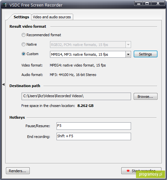Select the Native format radio button
Image resolution: width=167 pixels, height=180 pixels.
tap(24, 44)
